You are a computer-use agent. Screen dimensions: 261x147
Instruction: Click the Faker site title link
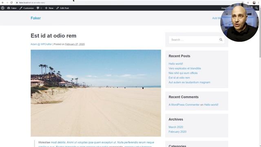(x=35, y=18)
